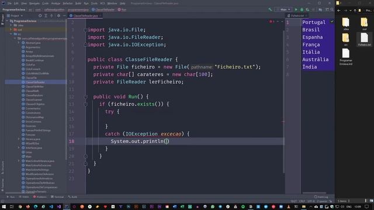Click the Search Everywhere magnifier icon
Image resolution: width=374 pixels, height=210 pixels.
pos(332,9)
